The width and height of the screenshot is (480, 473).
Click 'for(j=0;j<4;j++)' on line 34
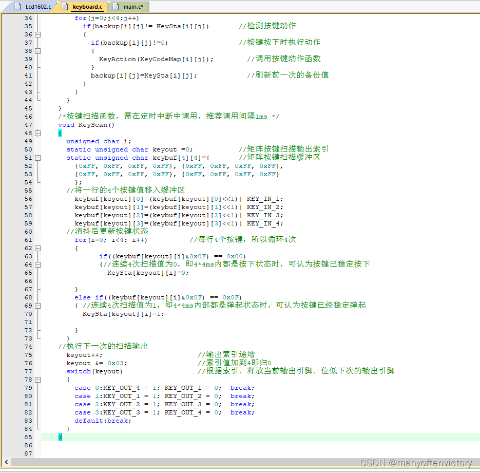click(107, 18)
